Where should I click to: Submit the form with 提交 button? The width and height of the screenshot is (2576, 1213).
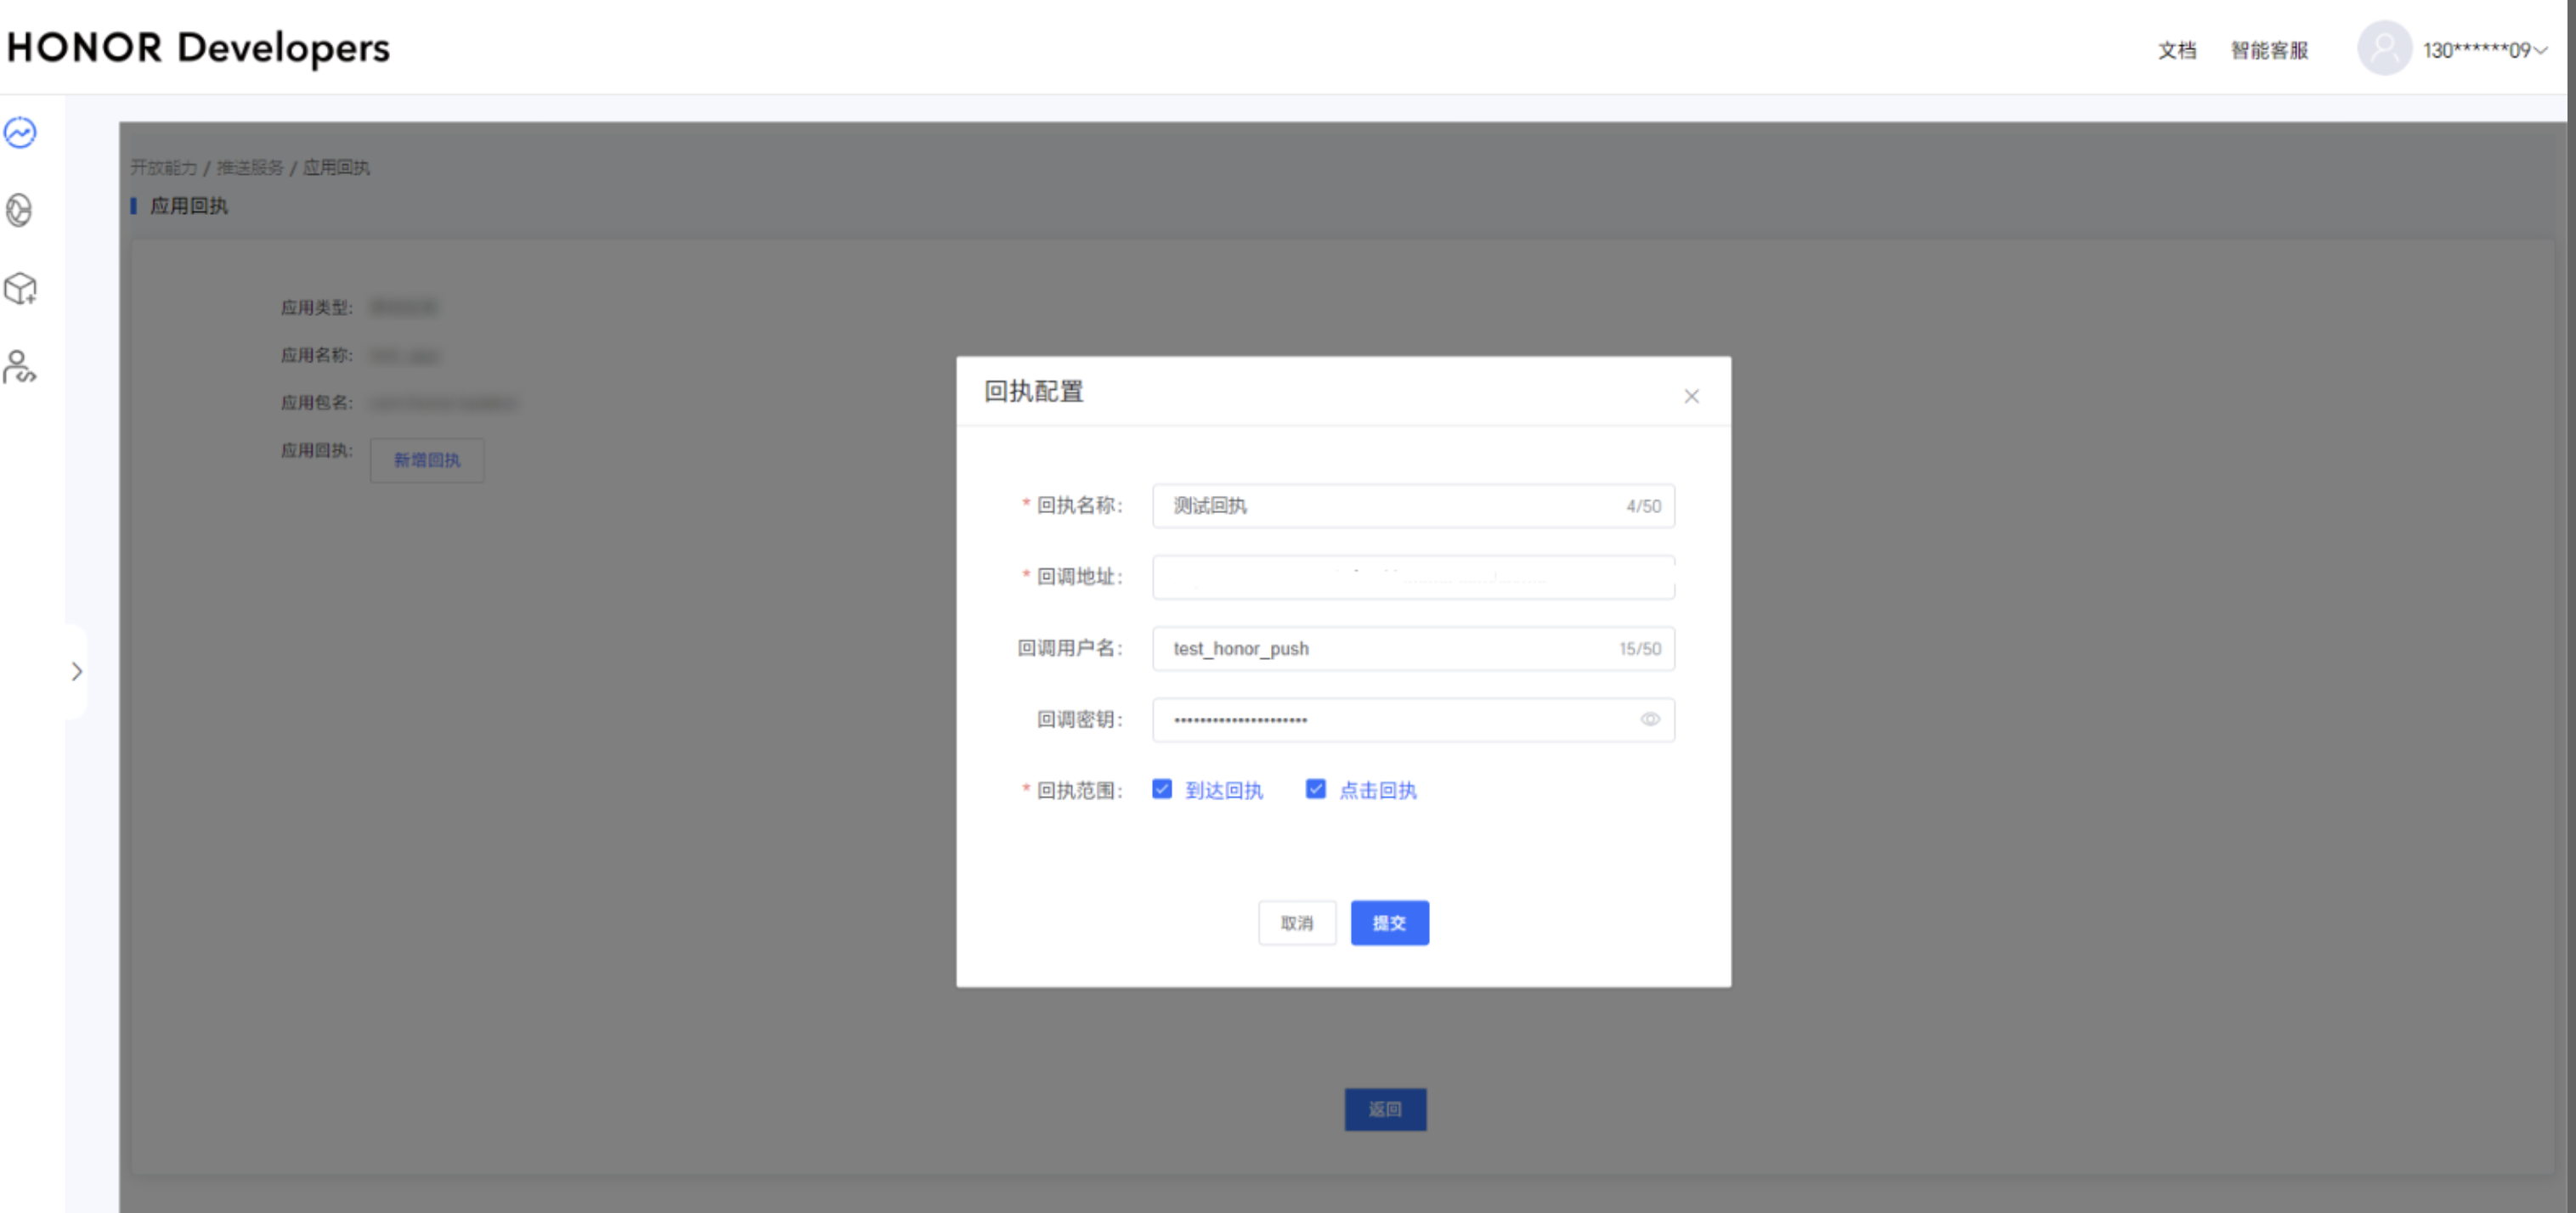pyautogui.click(x=1389, y=922)
